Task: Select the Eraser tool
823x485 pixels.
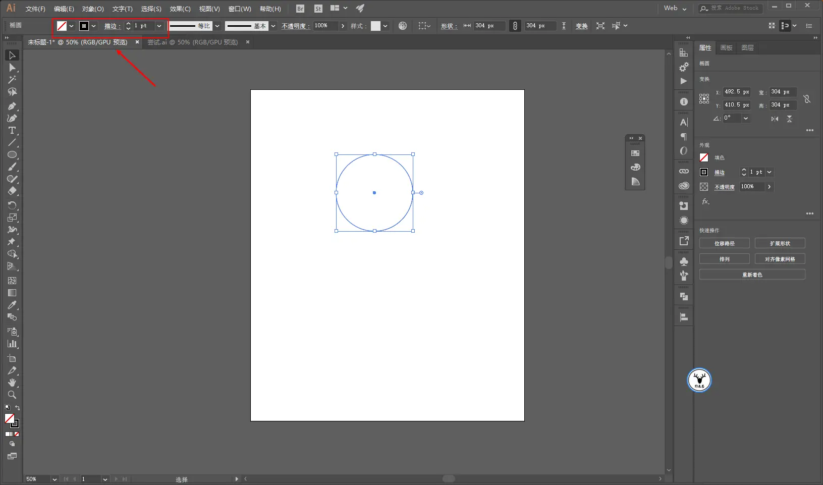Action: click(12, 191)
